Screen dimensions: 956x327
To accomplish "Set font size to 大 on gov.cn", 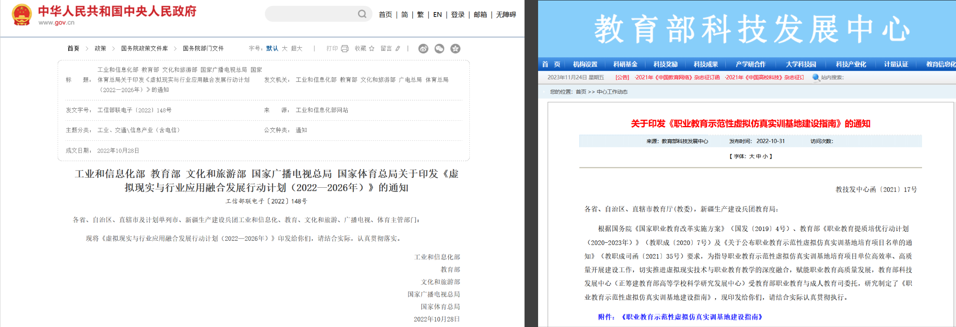I will click(x=284, y=48).
